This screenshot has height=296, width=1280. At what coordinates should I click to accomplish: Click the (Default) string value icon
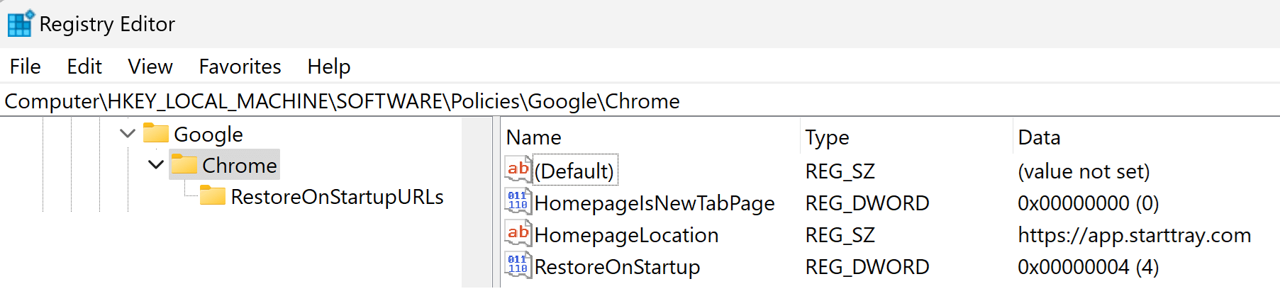click(518, 169)
